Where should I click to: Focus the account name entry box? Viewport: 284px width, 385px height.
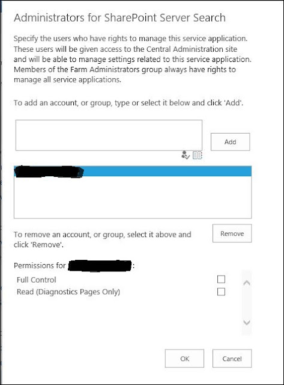(109, 135)
